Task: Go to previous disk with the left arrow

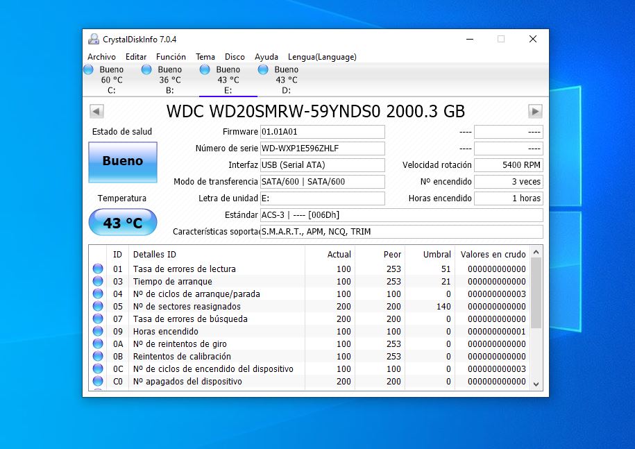Action: (96, 111)
